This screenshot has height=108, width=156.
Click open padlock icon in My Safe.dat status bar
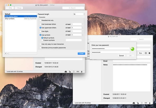point(138,103)
